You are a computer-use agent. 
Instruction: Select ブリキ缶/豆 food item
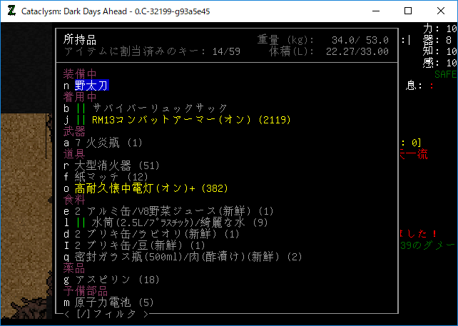pyautogui.click(x=134, y=245)
